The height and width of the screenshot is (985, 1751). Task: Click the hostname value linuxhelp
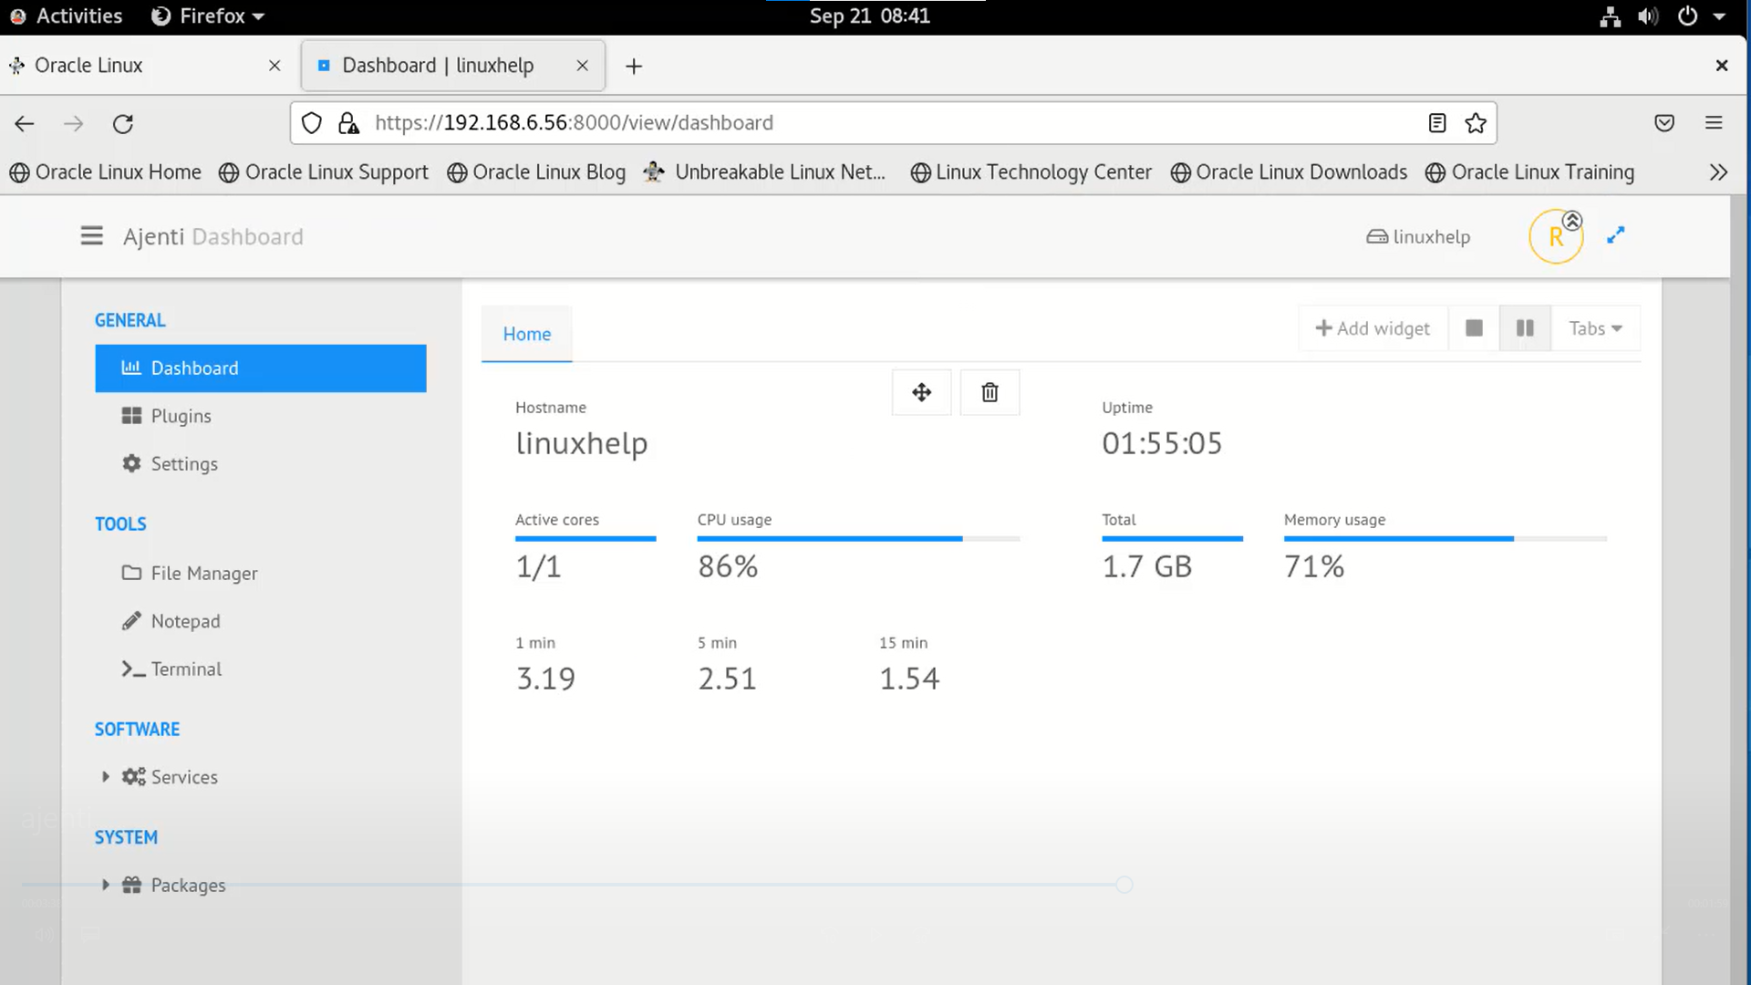point(582,443)
